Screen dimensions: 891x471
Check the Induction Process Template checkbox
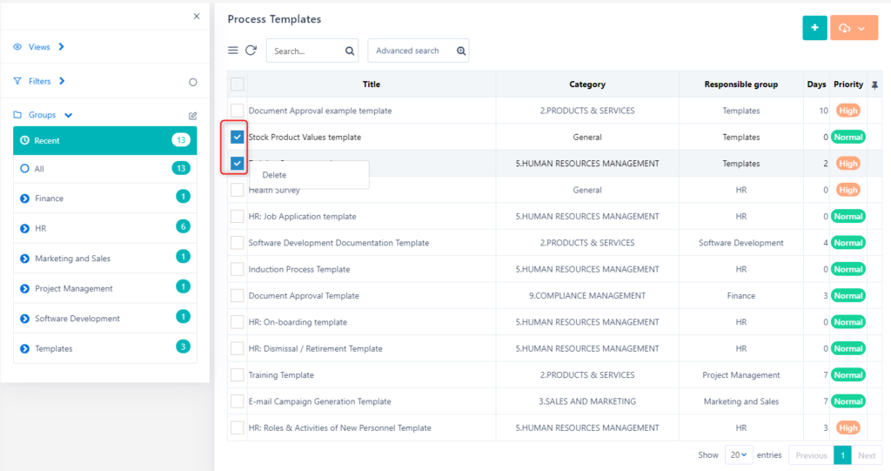[x=238, y=269]
